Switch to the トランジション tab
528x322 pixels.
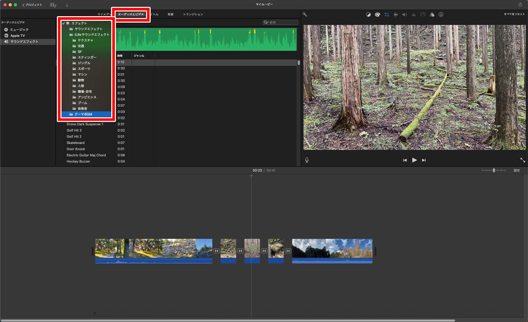[x=193, y=14]
